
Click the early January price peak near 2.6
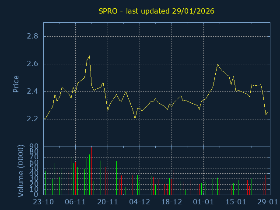[217, 64]
